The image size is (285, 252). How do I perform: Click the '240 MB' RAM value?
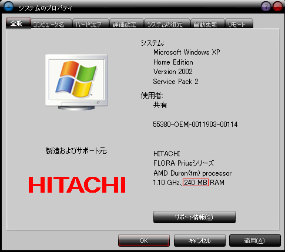click(x=196, y=183)
